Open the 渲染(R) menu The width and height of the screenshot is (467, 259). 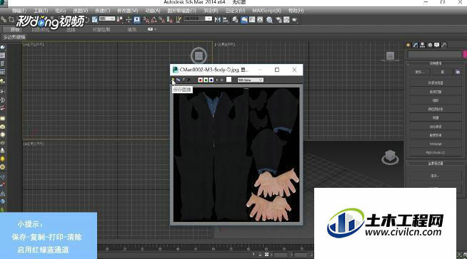click(211, 11)
